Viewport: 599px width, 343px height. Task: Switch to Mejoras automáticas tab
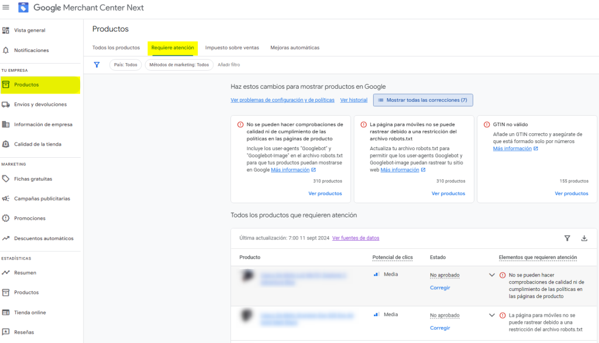point(295,47)
